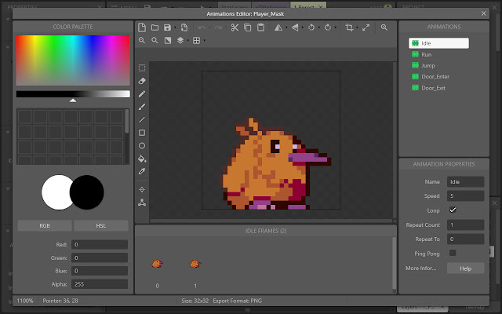This screenshot has height=314, width=502.
Task: Reset zoom with the plain magnifier icon
Action: (x=155, y=40)
